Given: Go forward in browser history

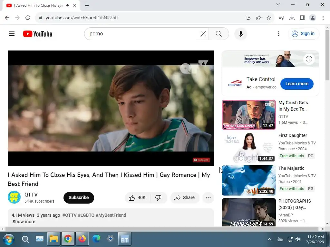Looking at the screenshot, I should (17, 18).
